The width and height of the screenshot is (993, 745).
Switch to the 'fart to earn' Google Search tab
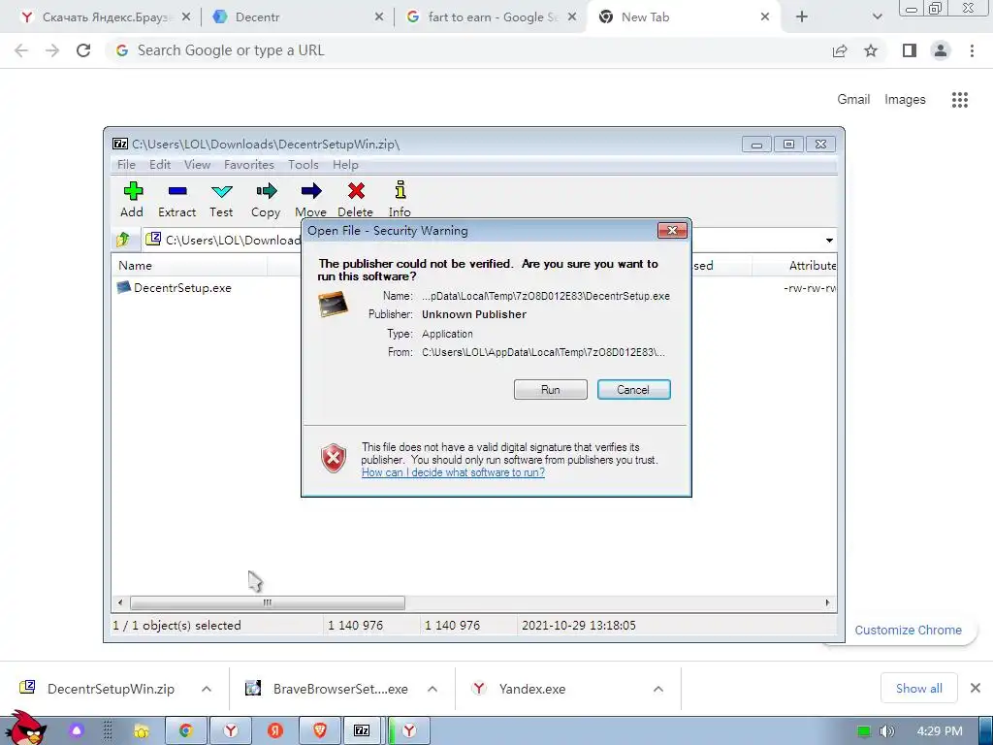[492, 17]
